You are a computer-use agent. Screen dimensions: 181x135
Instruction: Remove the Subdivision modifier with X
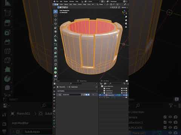point(93,95)
